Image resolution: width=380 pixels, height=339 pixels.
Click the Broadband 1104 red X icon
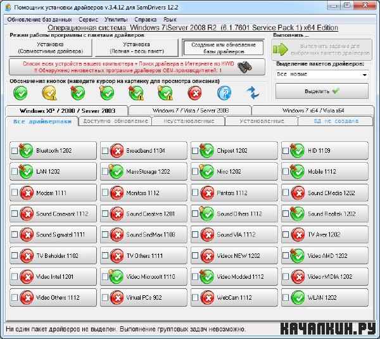pos(117,151)
